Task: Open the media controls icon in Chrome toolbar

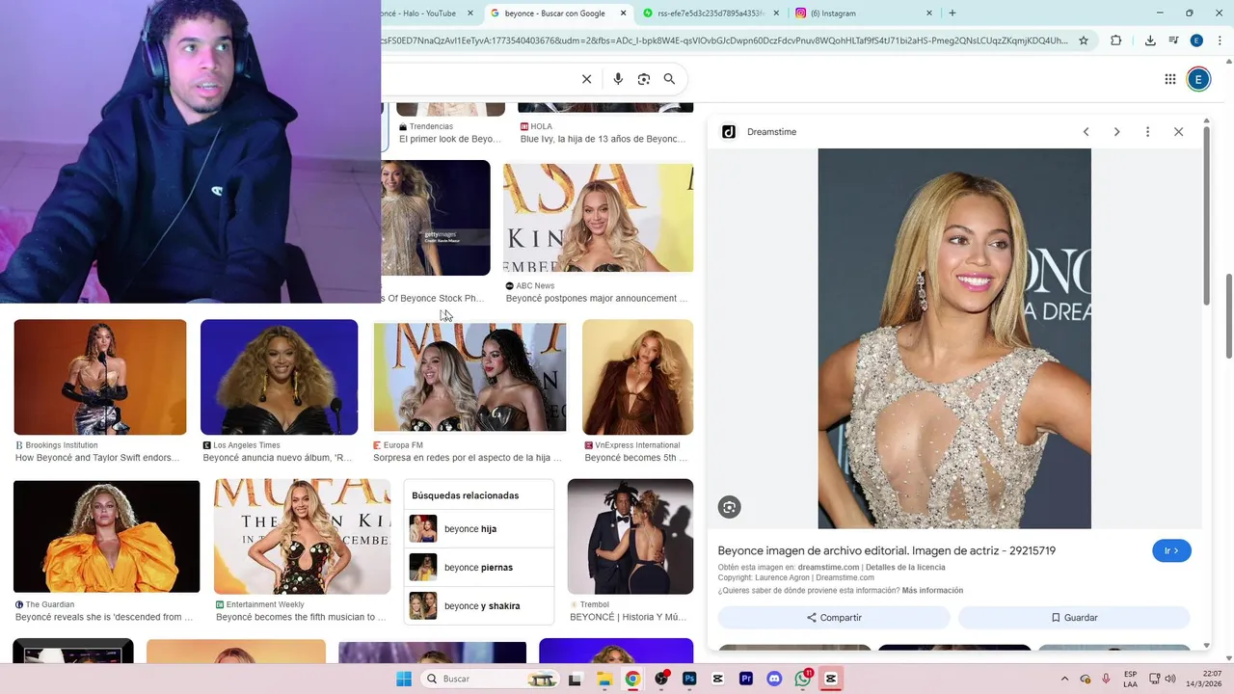Action: 1173,40
